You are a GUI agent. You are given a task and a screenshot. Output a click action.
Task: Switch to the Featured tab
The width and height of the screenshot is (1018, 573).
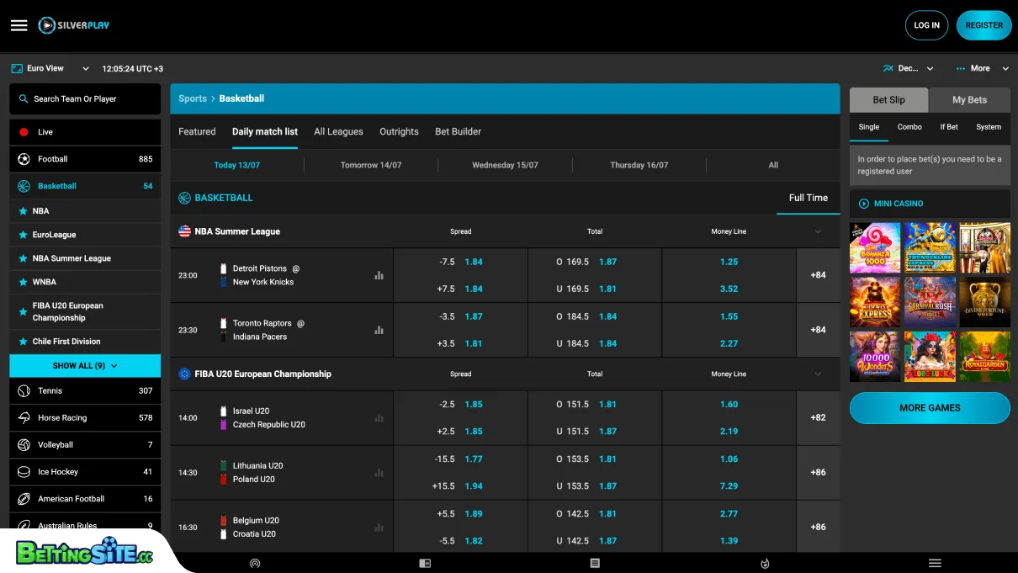(197, 131)
